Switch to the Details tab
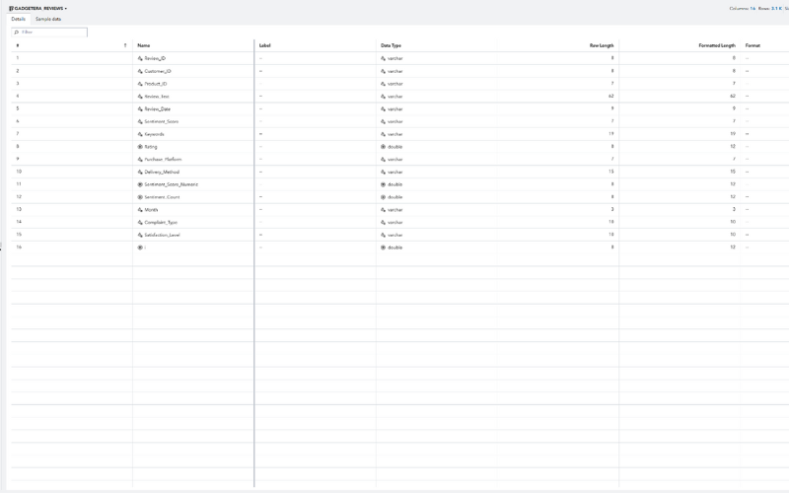The image size is (789, 493). 18,19
